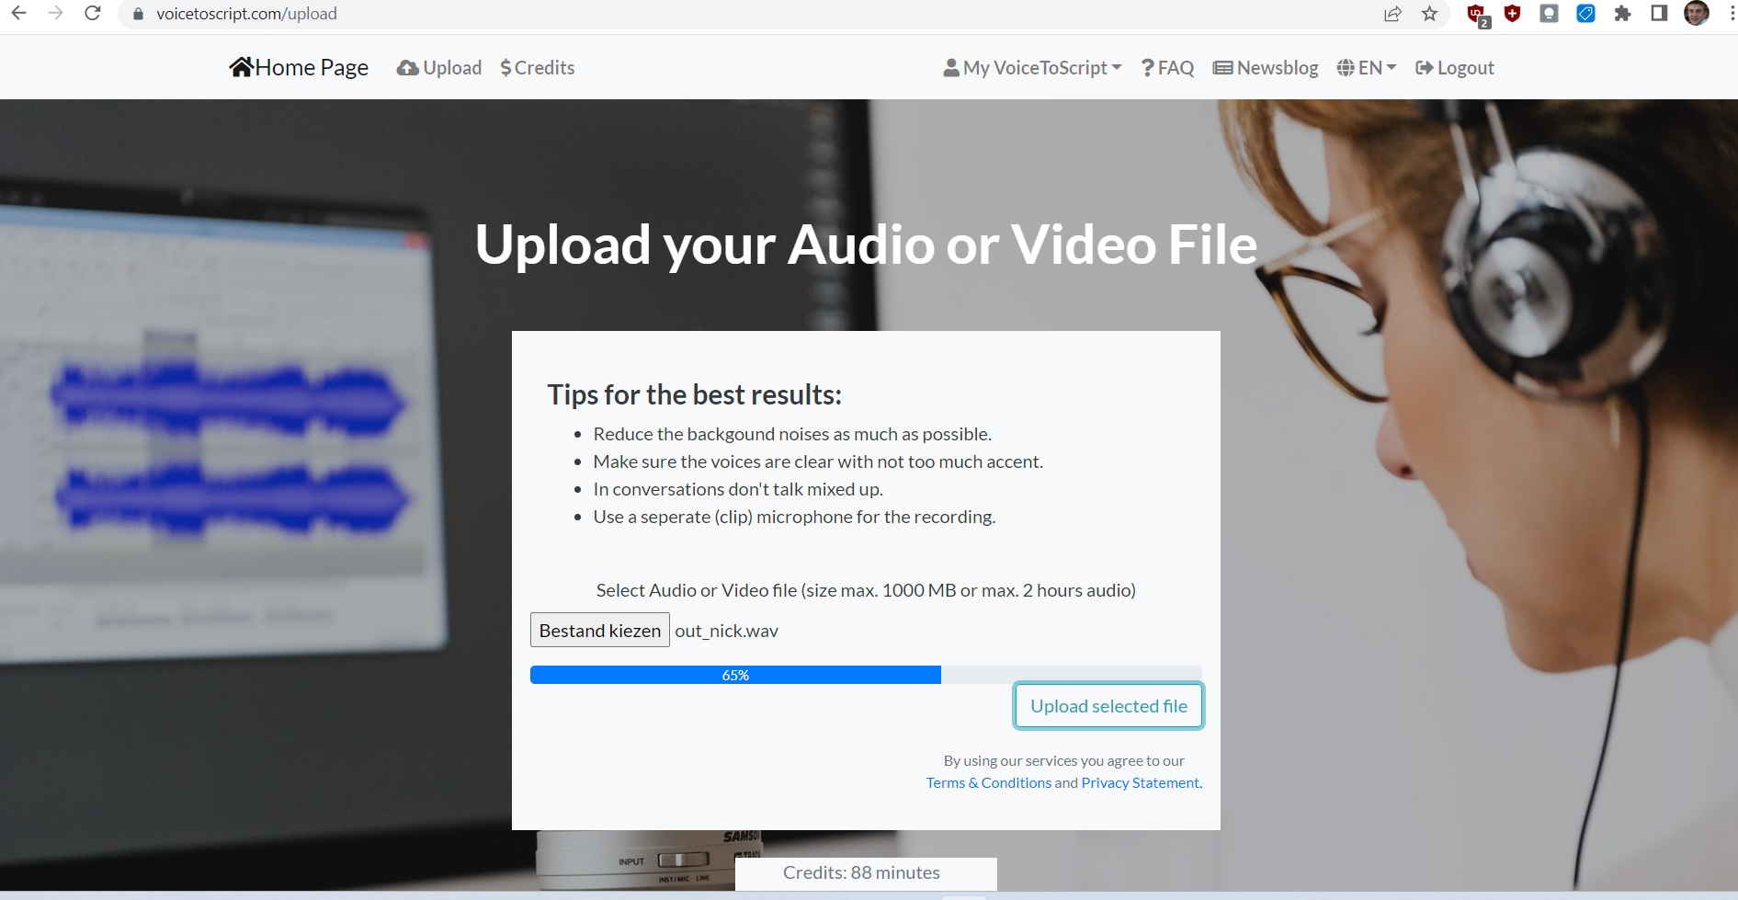Screen dimensions: 1738x900
Task: Click the Newsblog newspaper icon
Action: [1222, 68]
